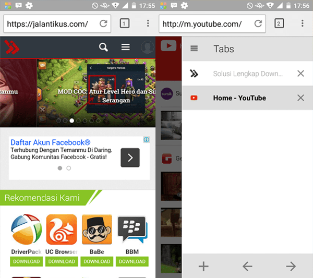This screenshot has width=313, height=278.
Task: Go forward with right arrow
Action: click(x=291, y=266)
